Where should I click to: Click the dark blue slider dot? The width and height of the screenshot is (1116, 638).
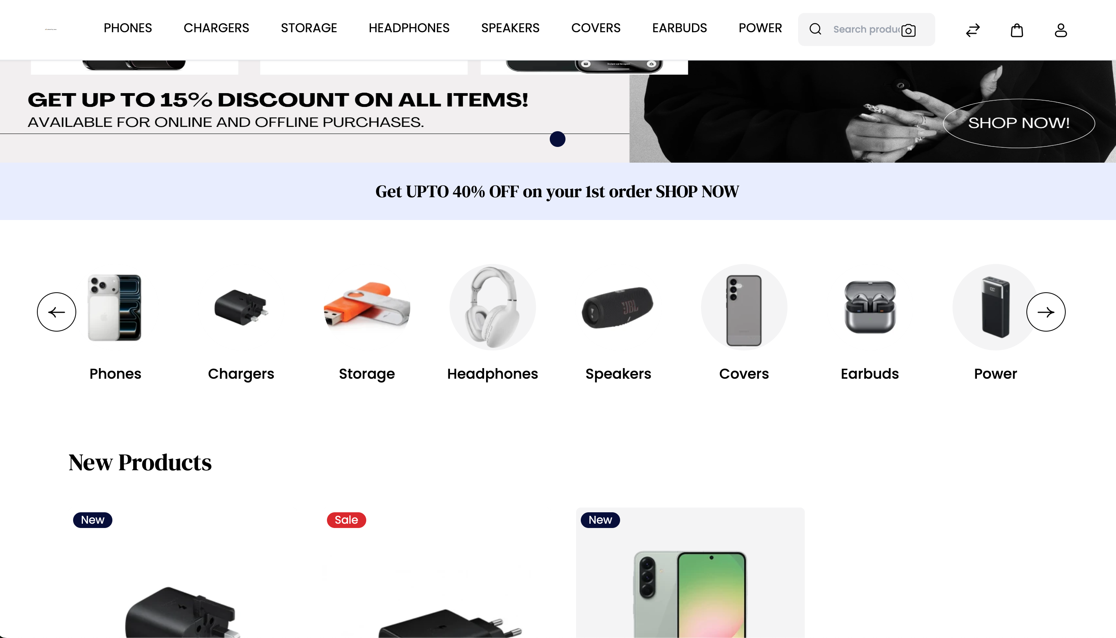coord(557,139)
